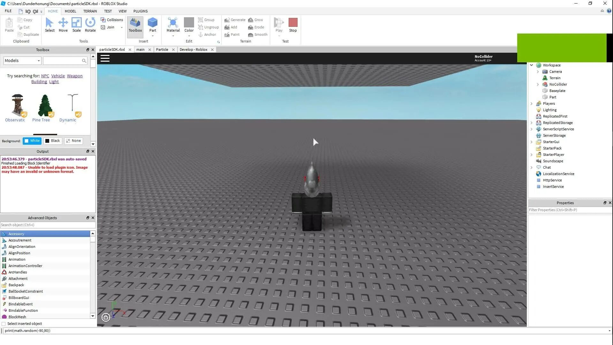Expand the Players tree node
This screenshot has height=345, width=613.
click(x=532, y=103)
